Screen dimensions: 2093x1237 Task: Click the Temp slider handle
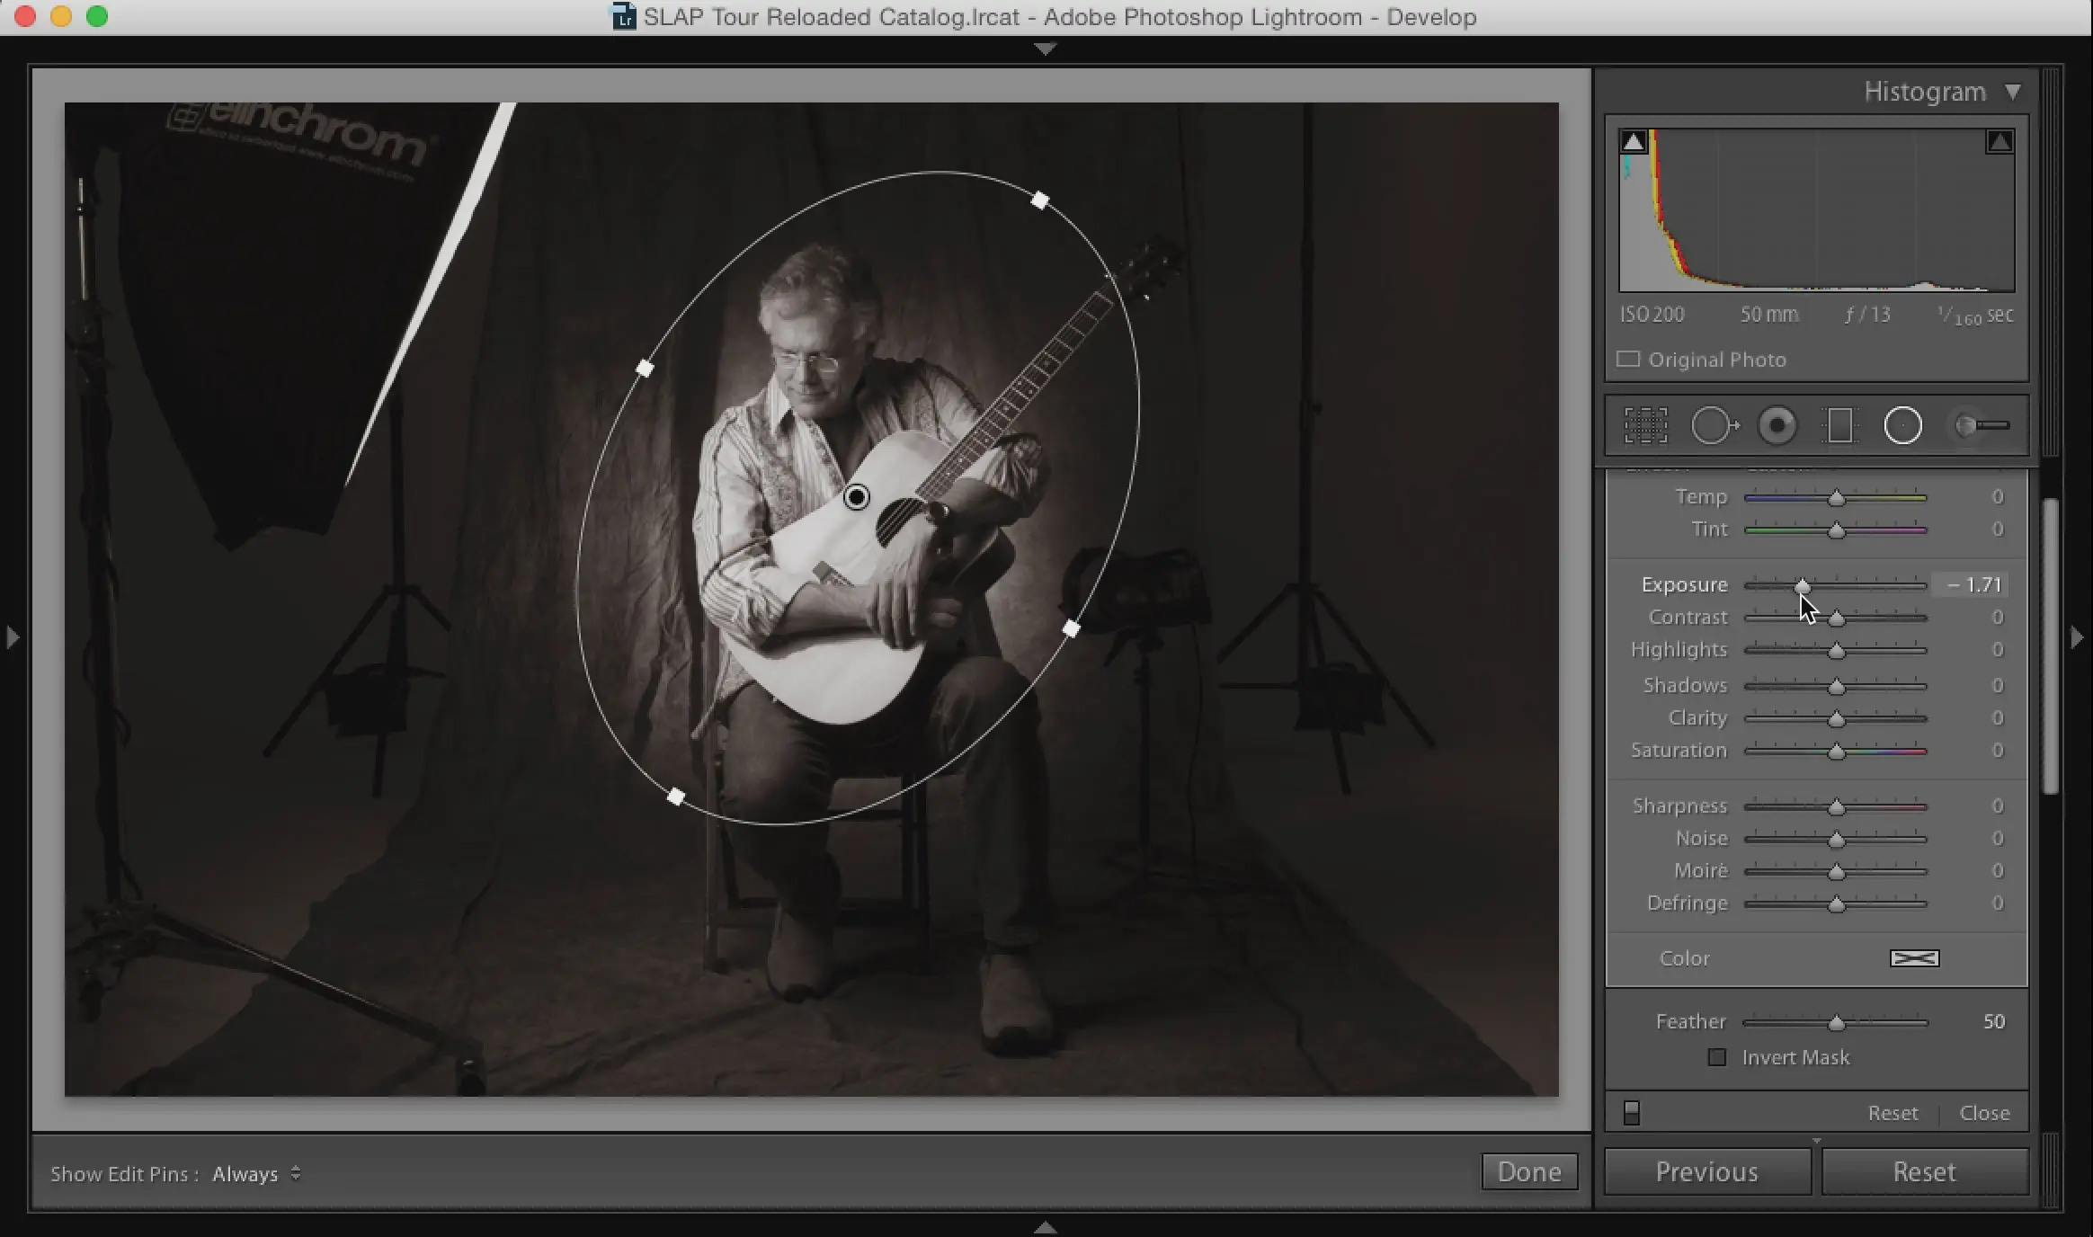click(x=1837, y=498)
